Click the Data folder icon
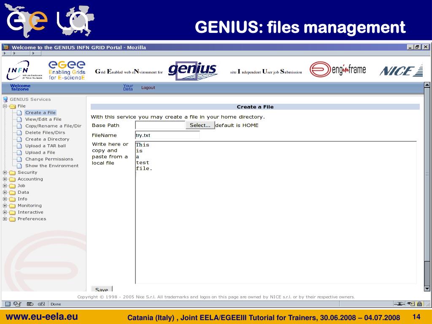Viewport: 432px width, 324px height. (12, 192)
